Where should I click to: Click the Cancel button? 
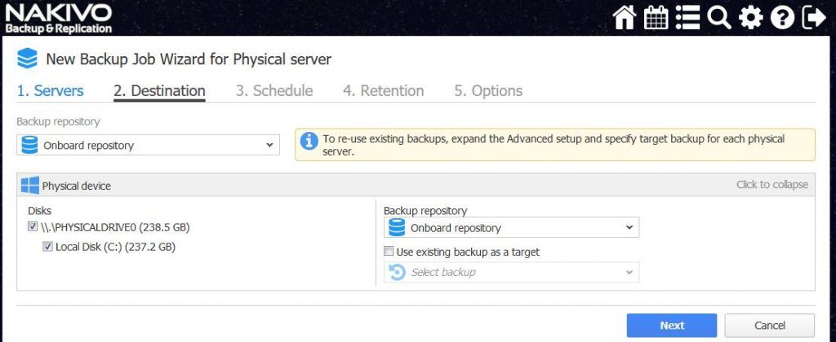click(770, 326)
